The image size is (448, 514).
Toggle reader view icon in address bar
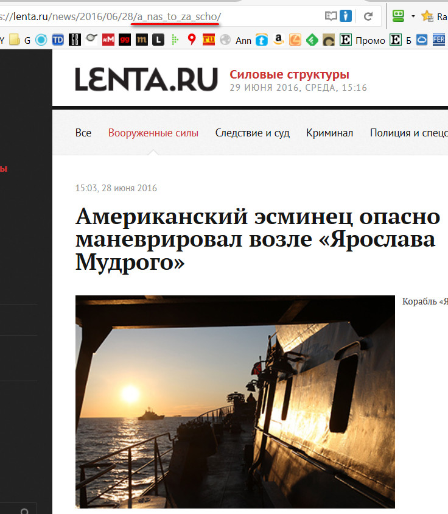point(331,16)
